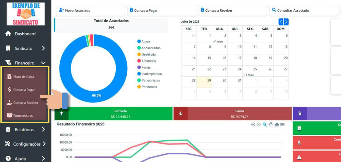Toggle the Inadimplentes legend entry
This screenshot has width=341, height=162.
(x=151, y=74)
